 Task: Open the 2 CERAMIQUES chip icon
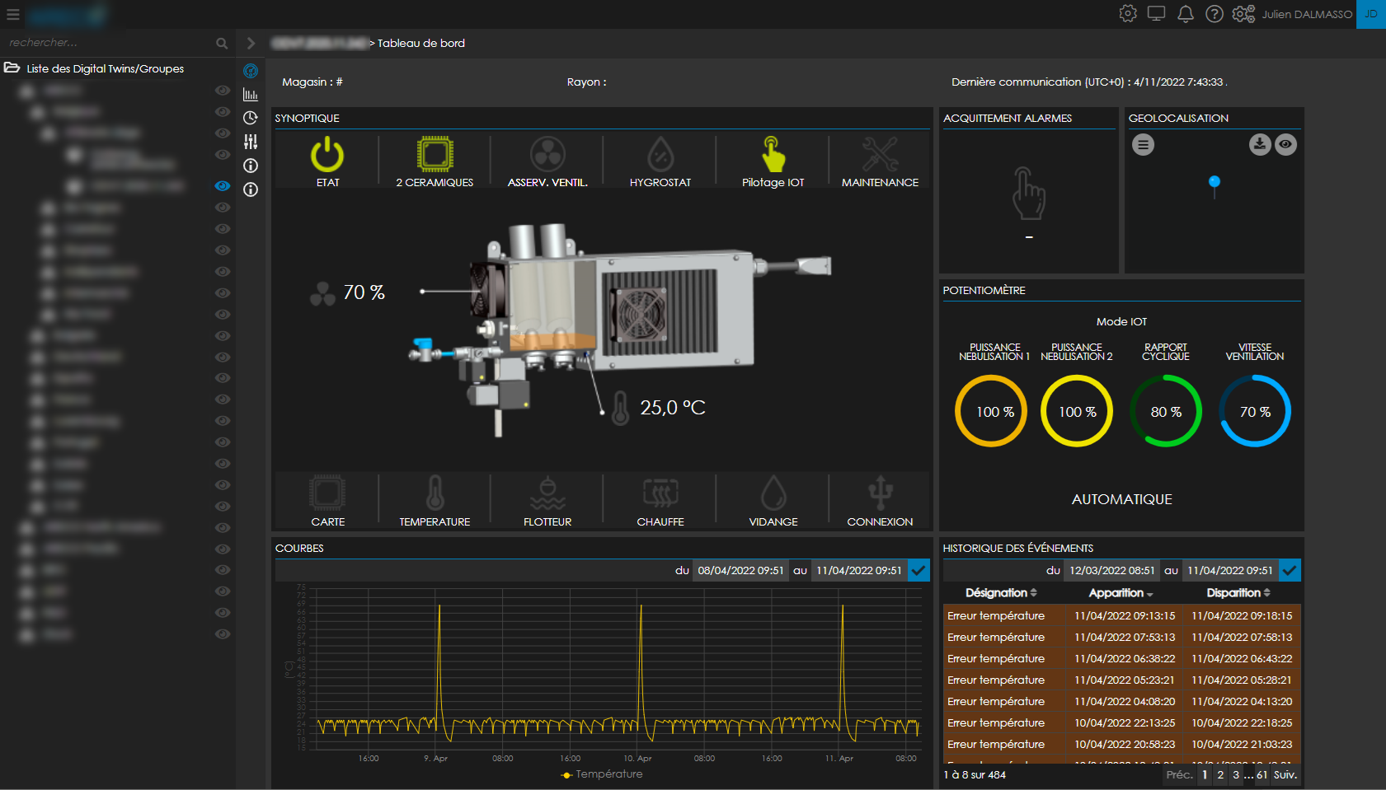coord(435,154)
